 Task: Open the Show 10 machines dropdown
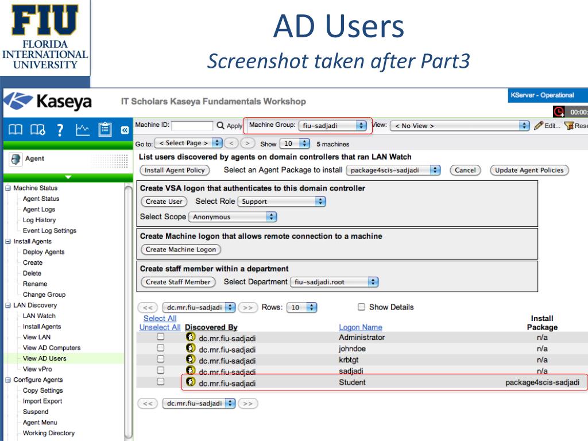pos(295,143)
